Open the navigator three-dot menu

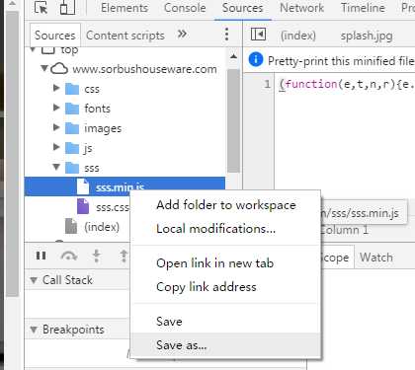pyautogui.click(x=226, y=35)
